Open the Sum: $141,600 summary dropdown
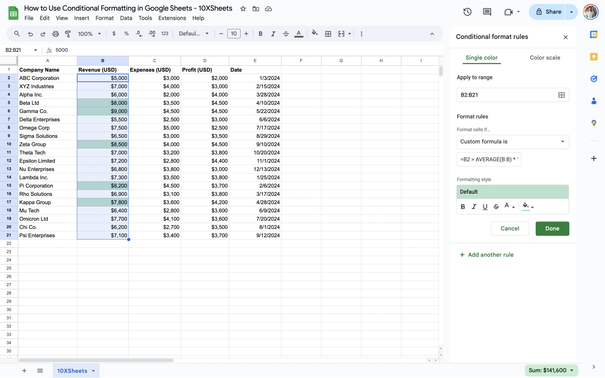This screenshot has width=605, height=378. click(x=551, y=370)
